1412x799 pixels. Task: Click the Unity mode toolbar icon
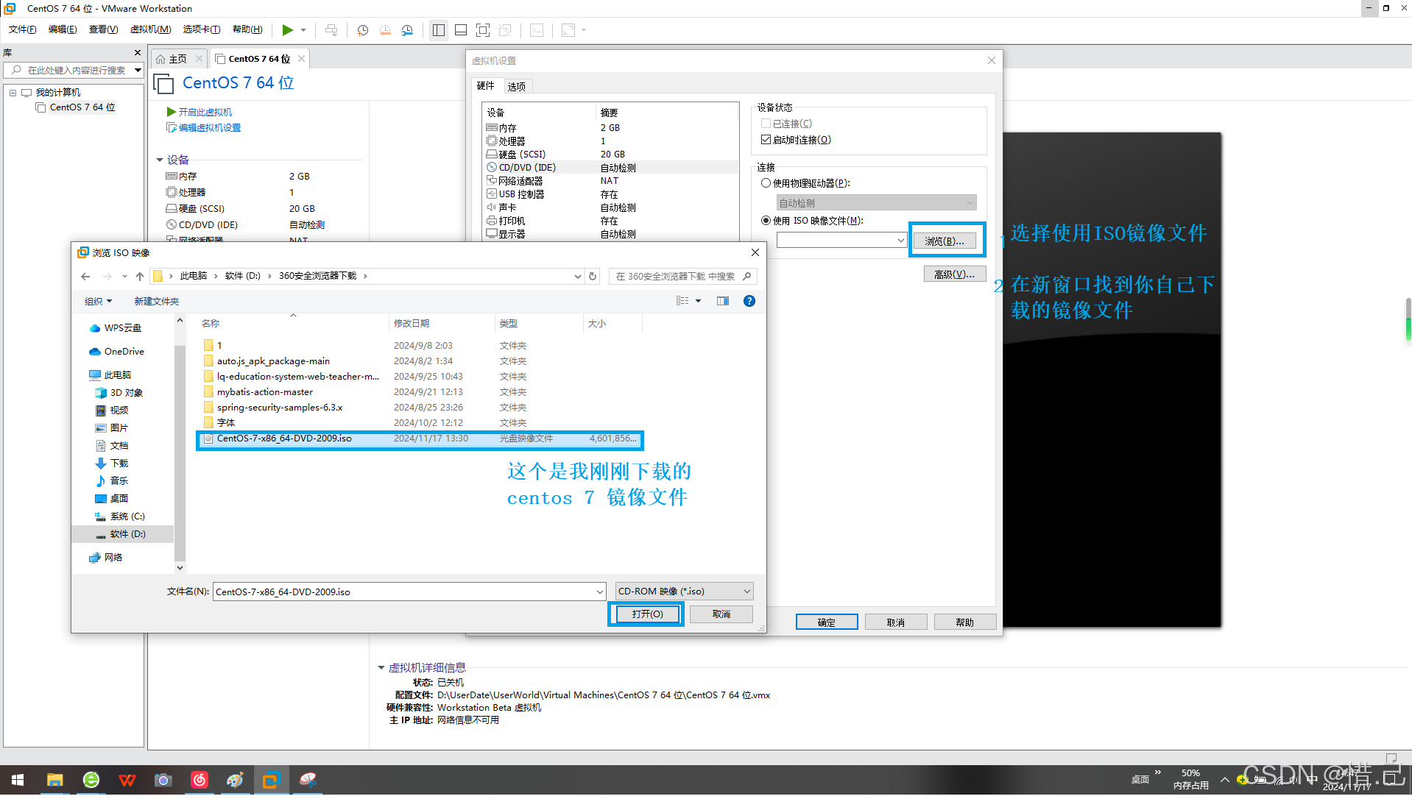pos(505,30)
